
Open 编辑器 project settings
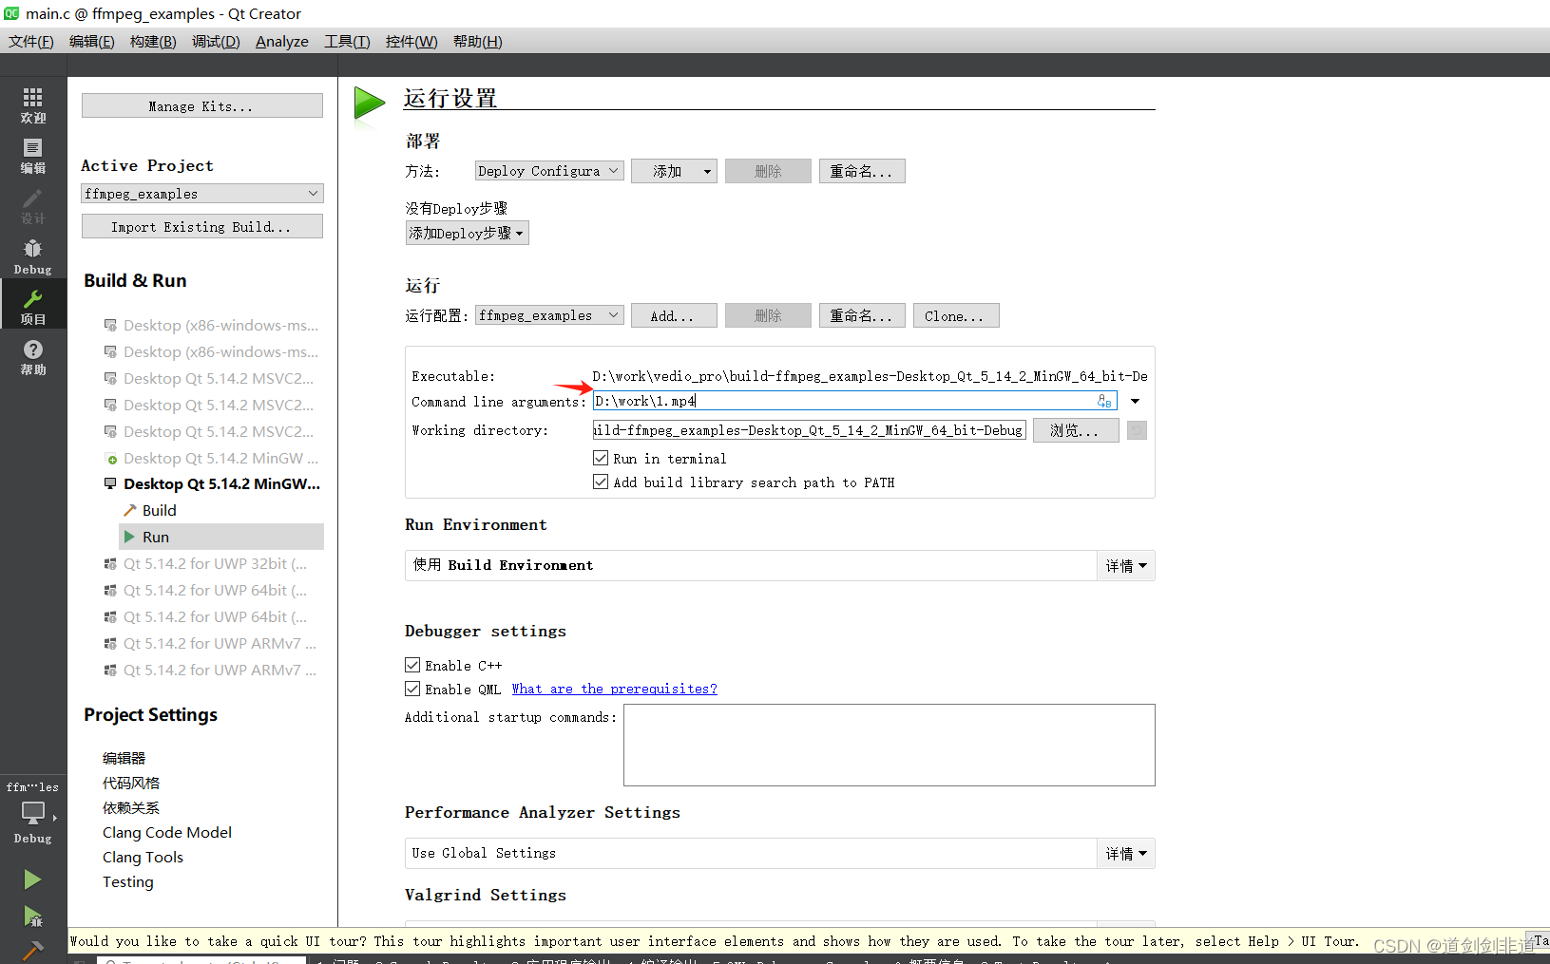click(124, 758)
